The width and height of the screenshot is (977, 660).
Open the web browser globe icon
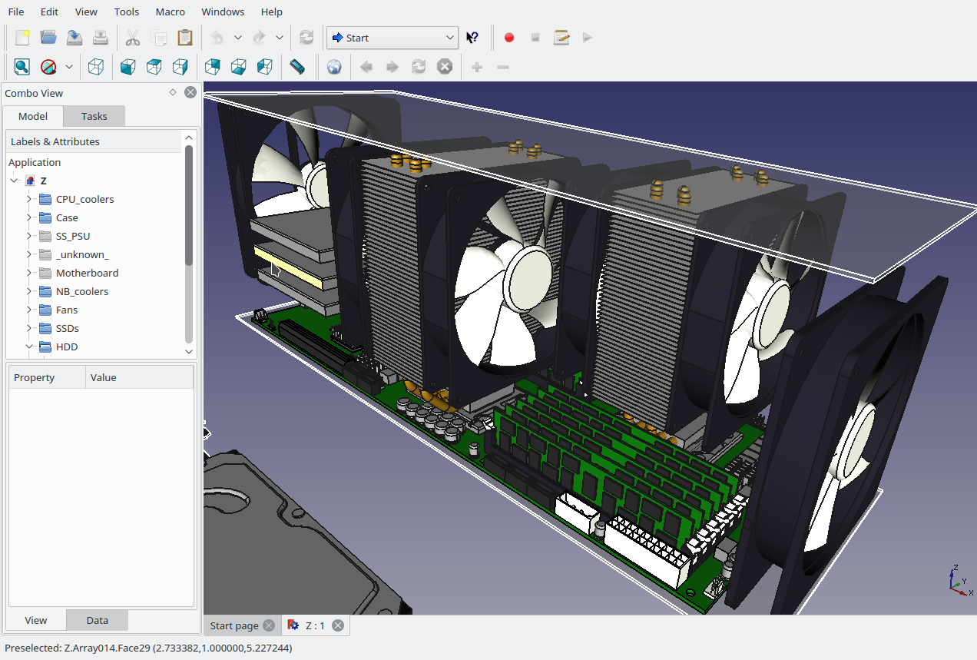(334, 67)
